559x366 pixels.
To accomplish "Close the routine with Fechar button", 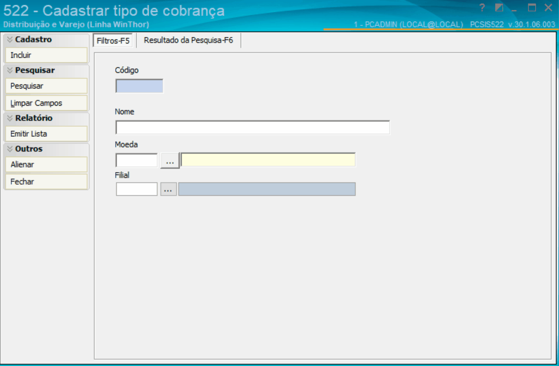I will [x=46, y=182].
